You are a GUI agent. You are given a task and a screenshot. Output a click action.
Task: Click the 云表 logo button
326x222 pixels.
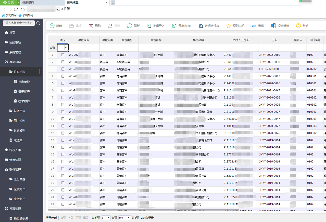[9, 3]
